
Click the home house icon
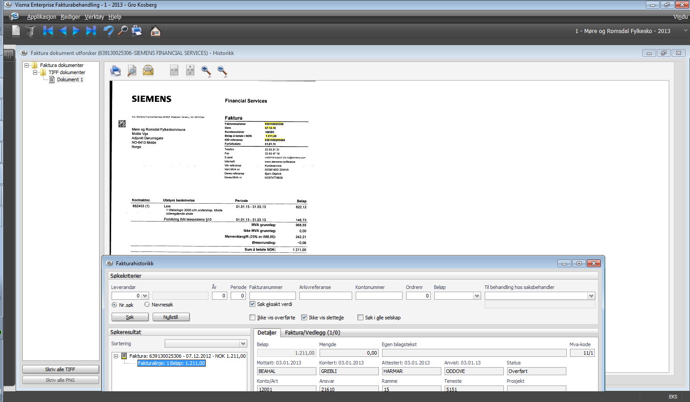click(155, 30)
